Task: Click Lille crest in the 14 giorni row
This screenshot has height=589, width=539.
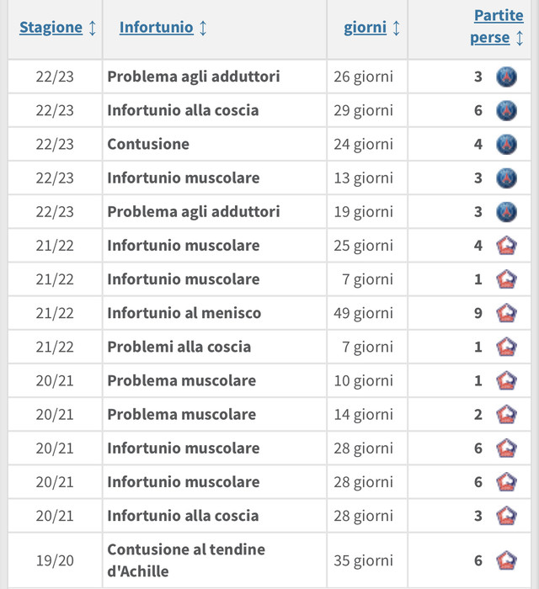Action: (x=506, y=414)
